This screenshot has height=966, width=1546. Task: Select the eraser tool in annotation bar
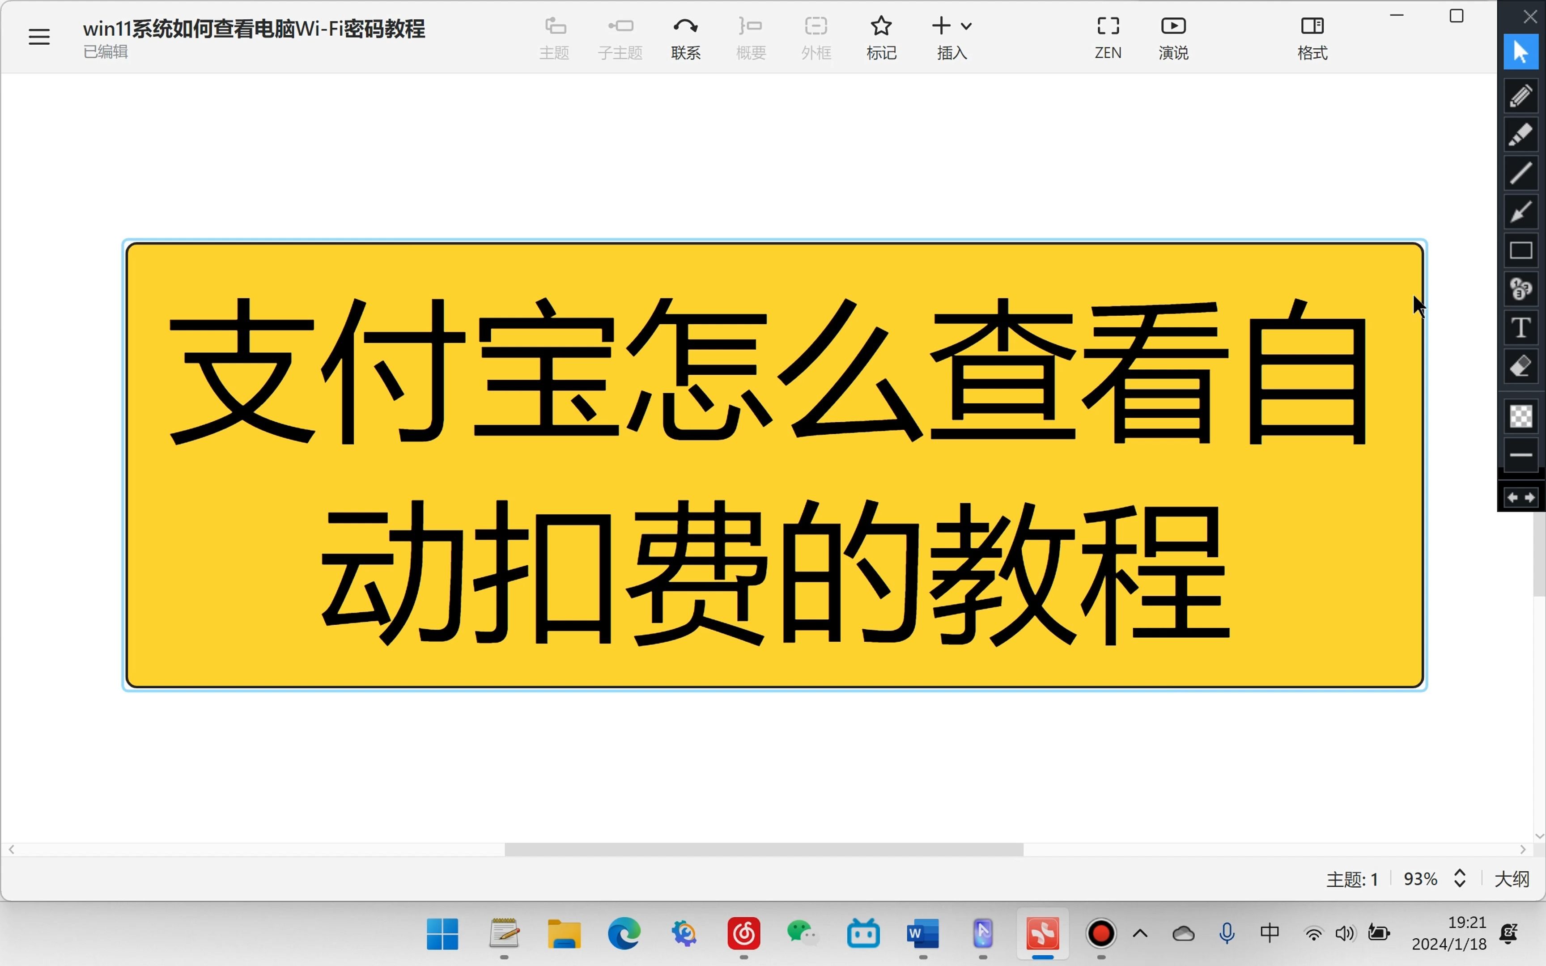(x=1521, y=367)
